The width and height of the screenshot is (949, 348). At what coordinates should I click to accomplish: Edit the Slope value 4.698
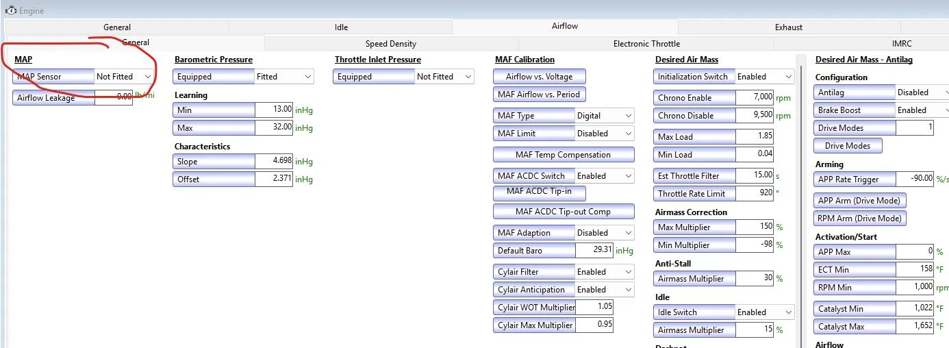(274, 162)
